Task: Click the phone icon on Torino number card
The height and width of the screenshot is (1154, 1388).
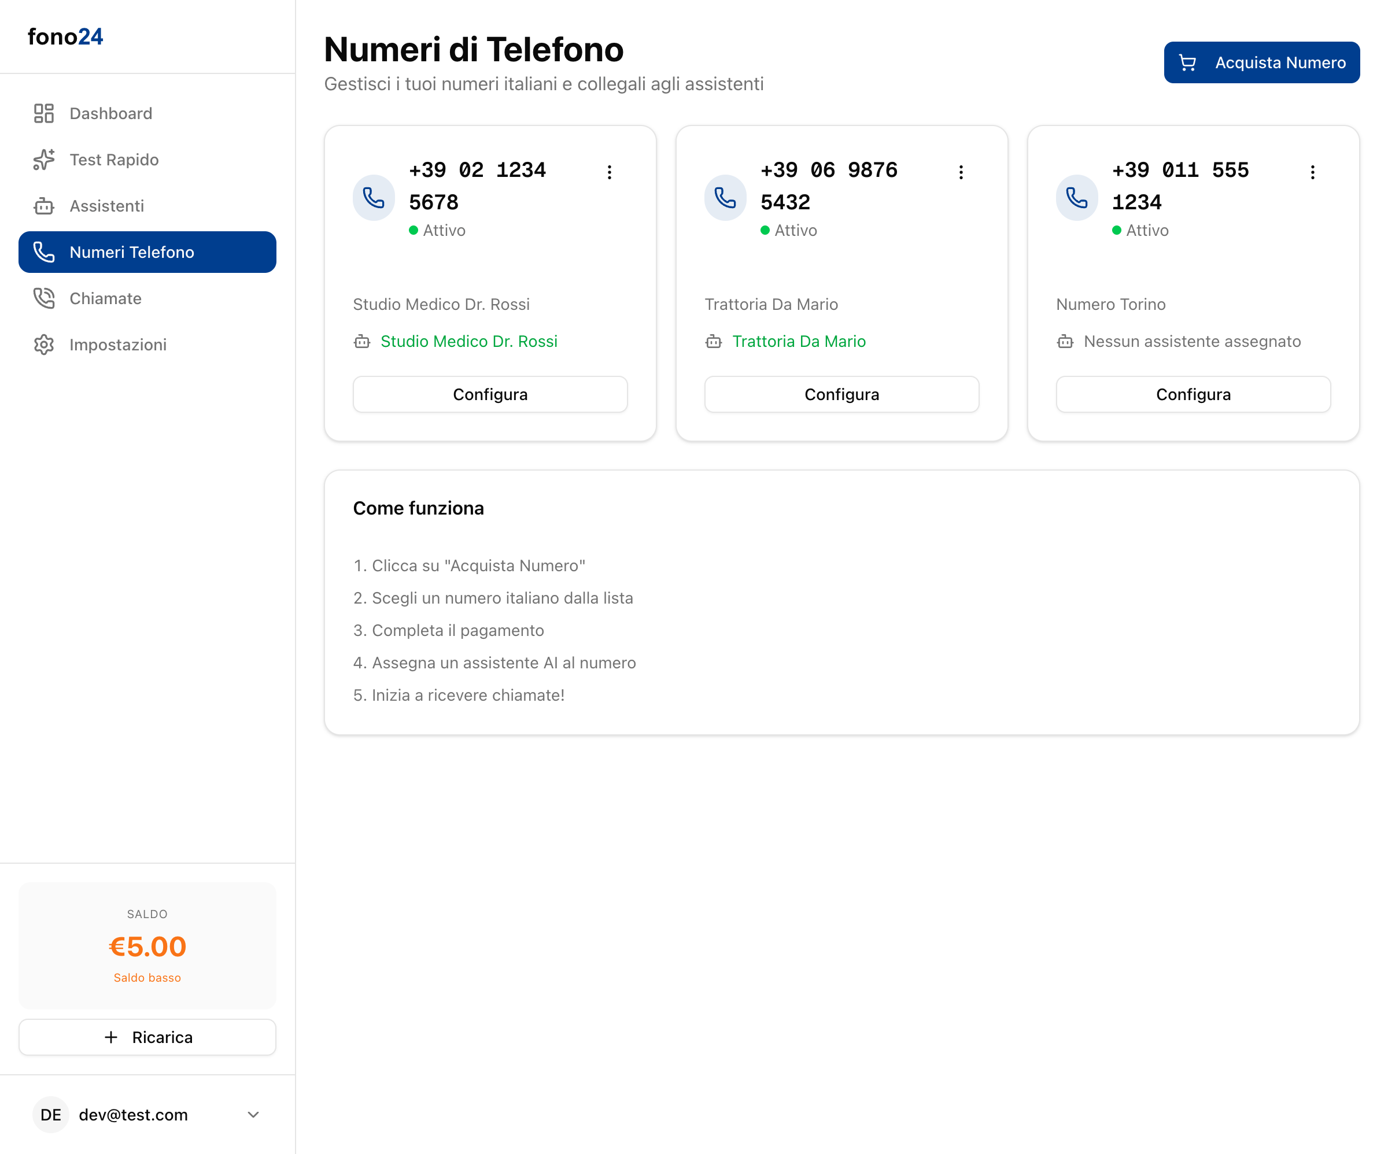Action: [x=1077, y=198]
